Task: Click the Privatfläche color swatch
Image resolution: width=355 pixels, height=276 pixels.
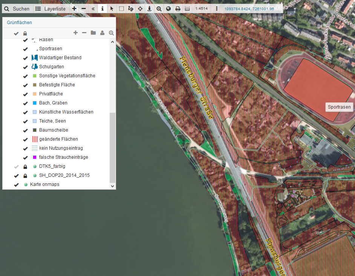Action: tap(35, 94)
